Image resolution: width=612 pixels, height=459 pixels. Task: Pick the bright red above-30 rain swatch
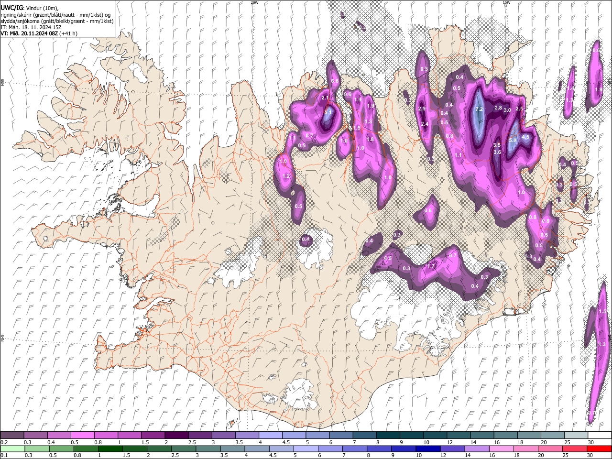click(599, 448)
